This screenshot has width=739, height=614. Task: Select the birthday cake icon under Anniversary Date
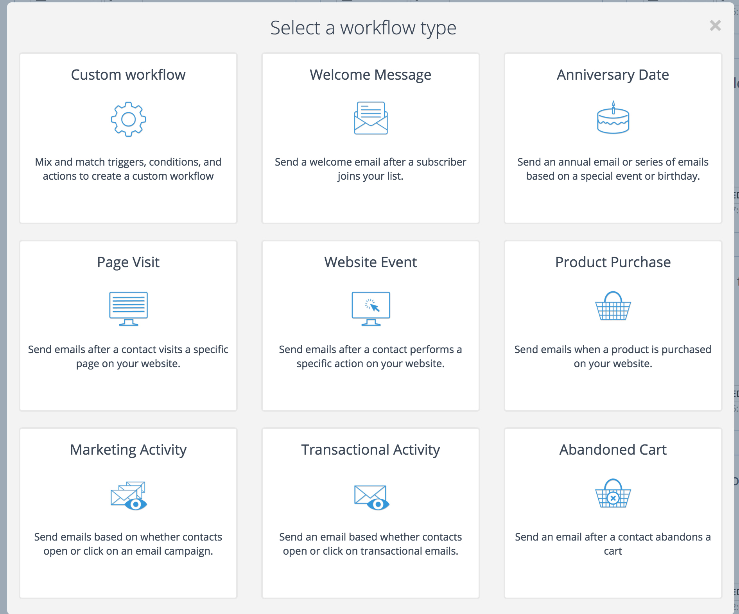click(612, 119)
